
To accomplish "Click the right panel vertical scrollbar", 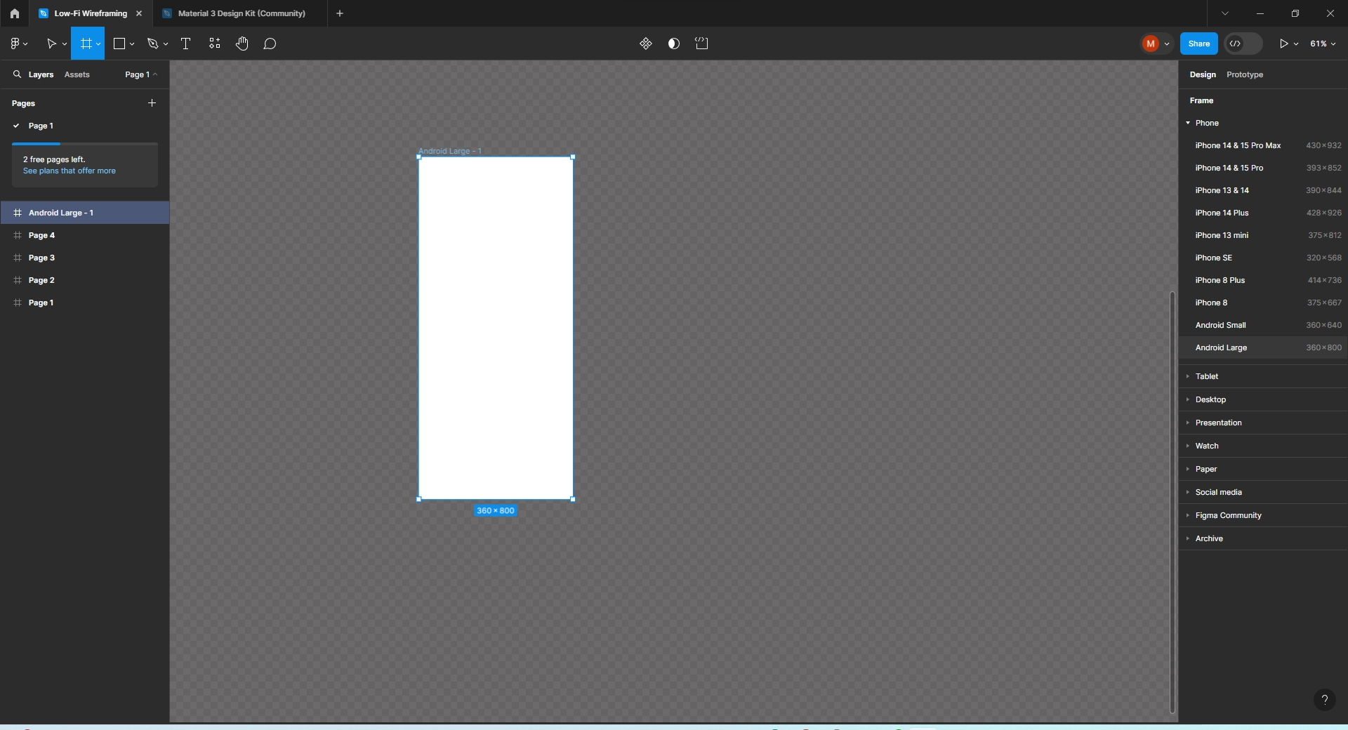I will point(1172,501).
